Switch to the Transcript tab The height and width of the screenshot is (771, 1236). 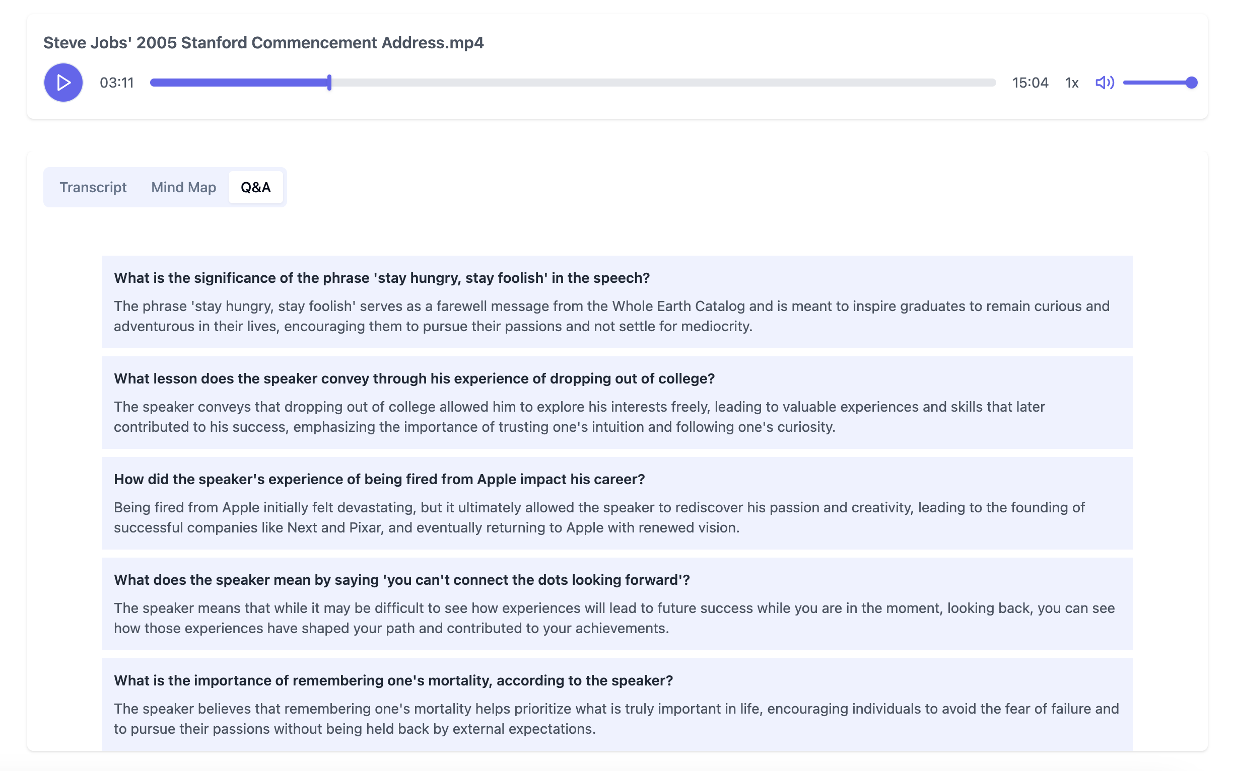click(x=93, y=187)
